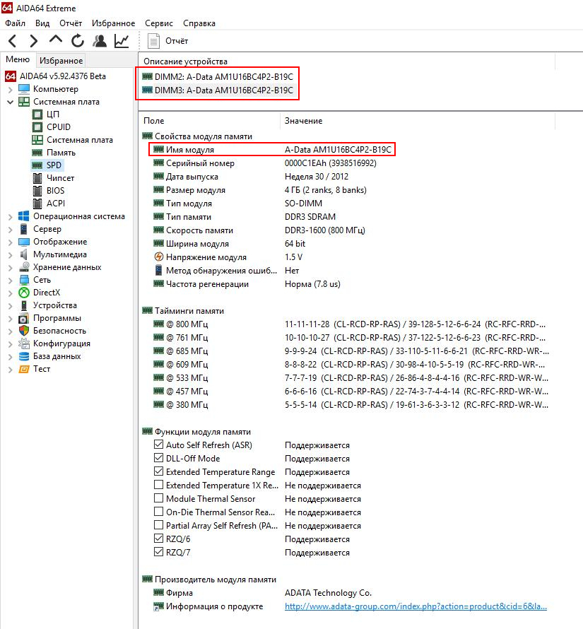Screen dimensions: 583x629
Task: Collapse the Системная плата tree node
Action: [10, 102]
